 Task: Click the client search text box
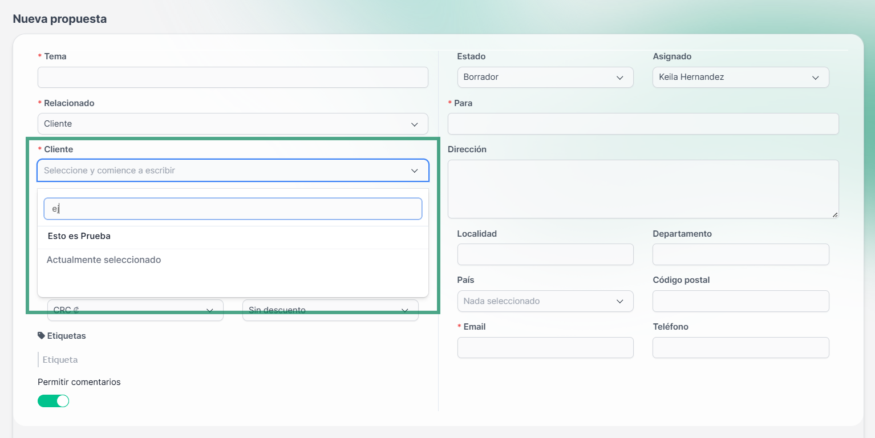coord(233,209)
